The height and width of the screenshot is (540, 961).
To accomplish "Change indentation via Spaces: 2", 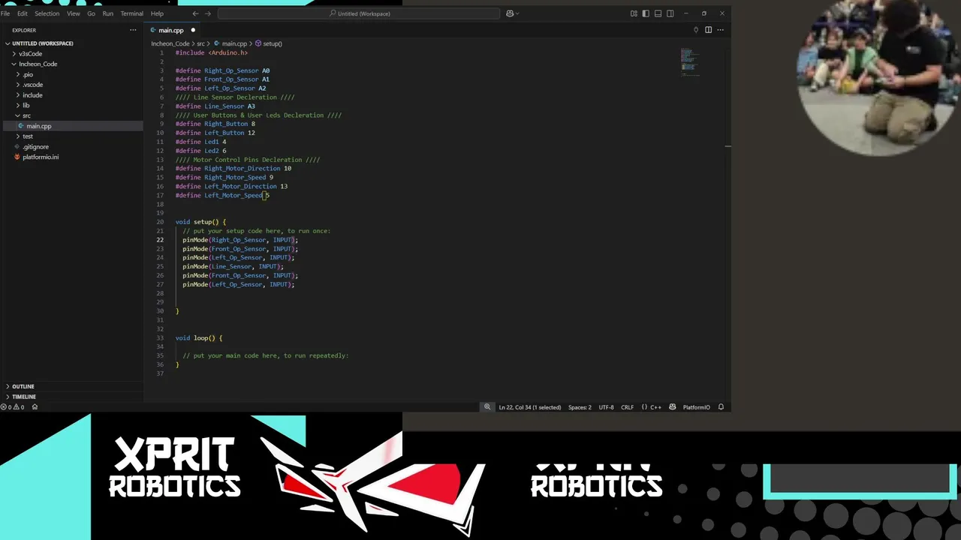I will (580, 407).
